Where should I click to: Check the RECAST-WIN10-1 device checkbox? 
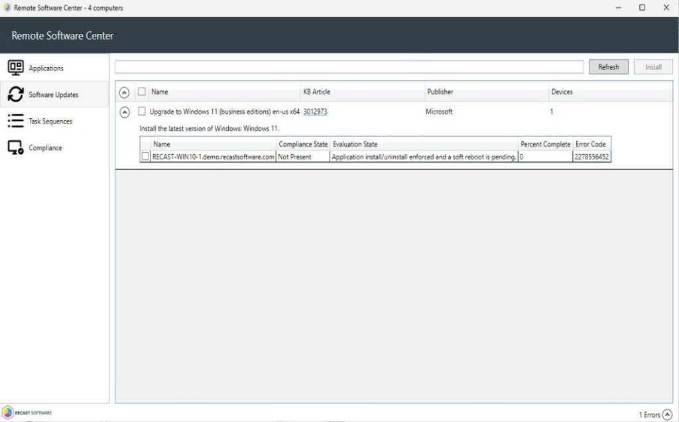[x=145, y=157]
